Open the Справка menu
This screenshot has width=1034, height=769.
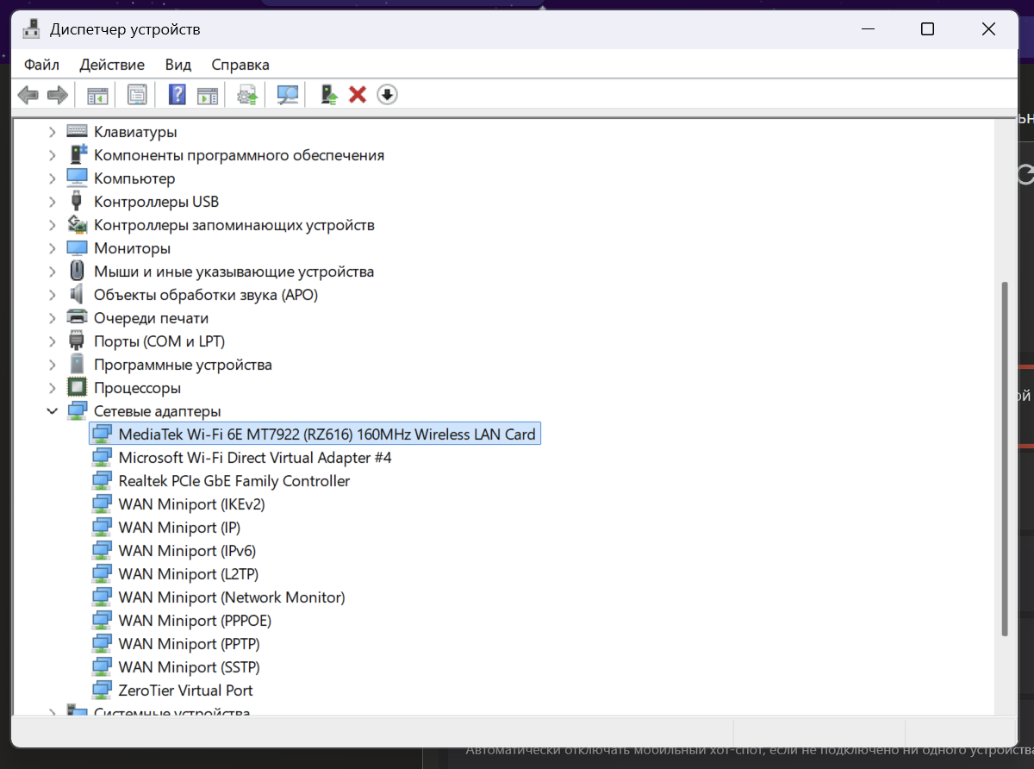240,65
